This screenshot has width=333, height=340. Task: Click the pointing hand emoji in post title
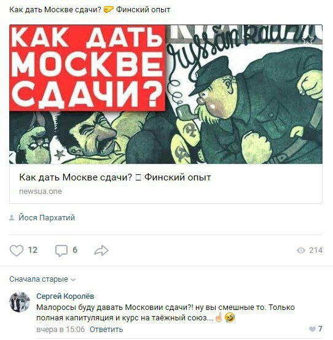pos(109,10)
